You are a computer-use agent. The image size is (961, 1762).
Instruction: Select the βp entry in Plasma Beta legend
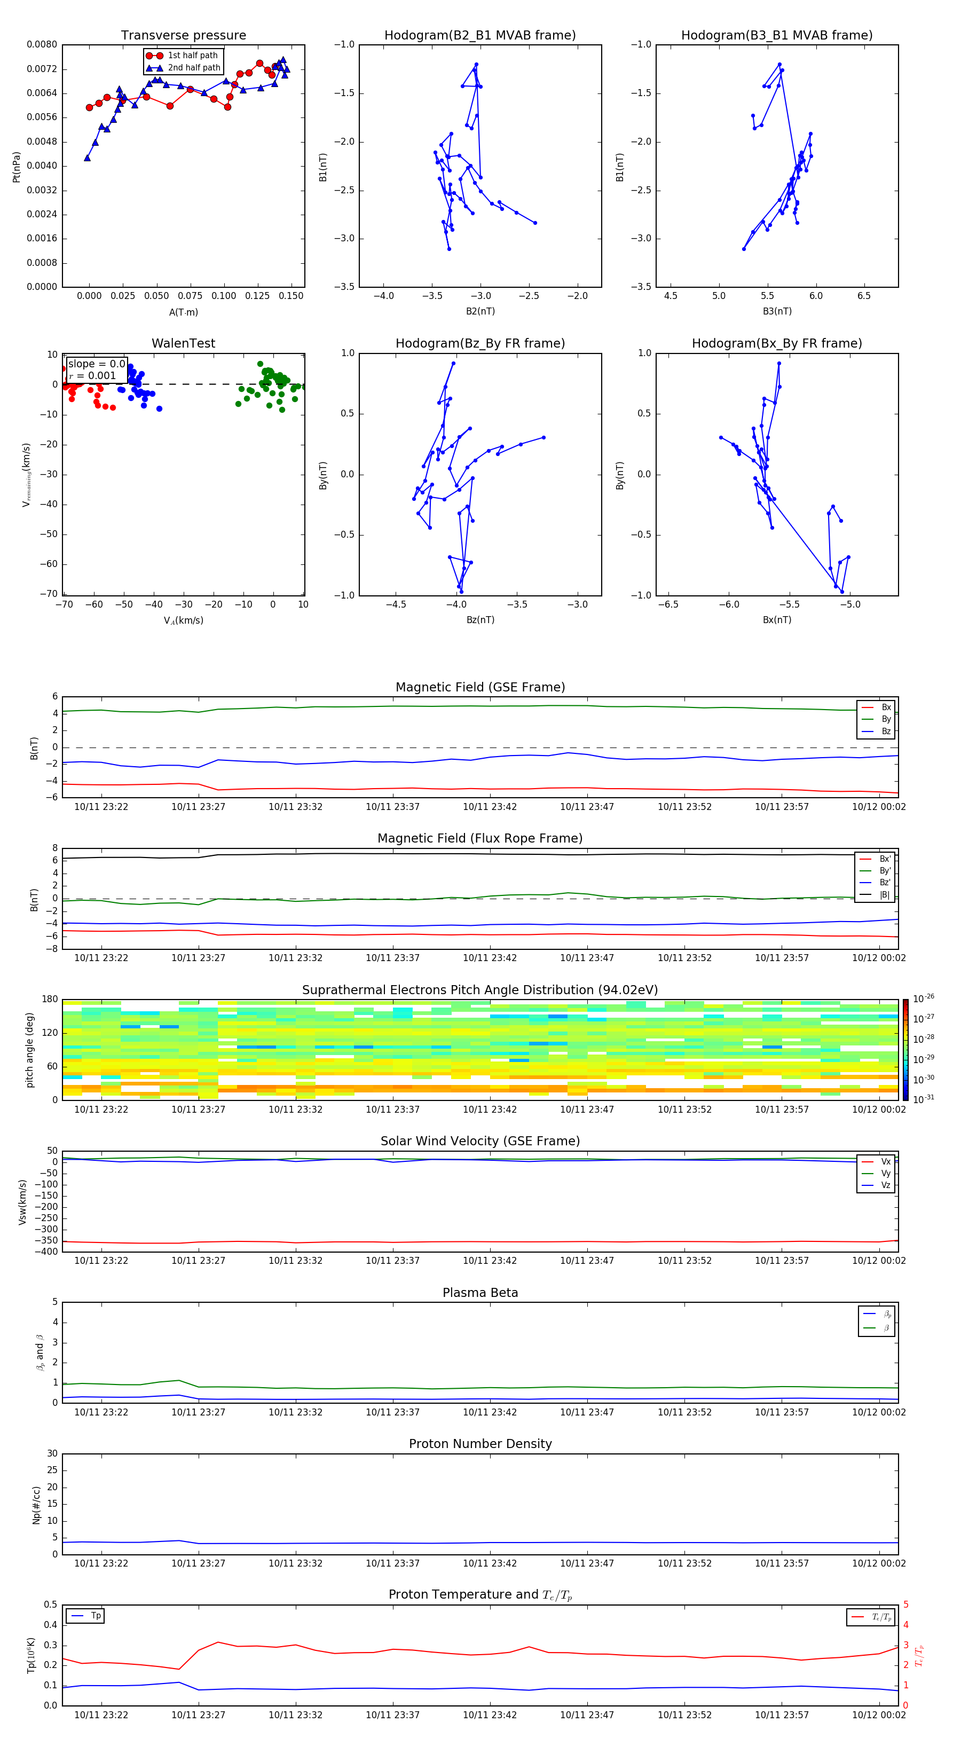(877, 1314)
